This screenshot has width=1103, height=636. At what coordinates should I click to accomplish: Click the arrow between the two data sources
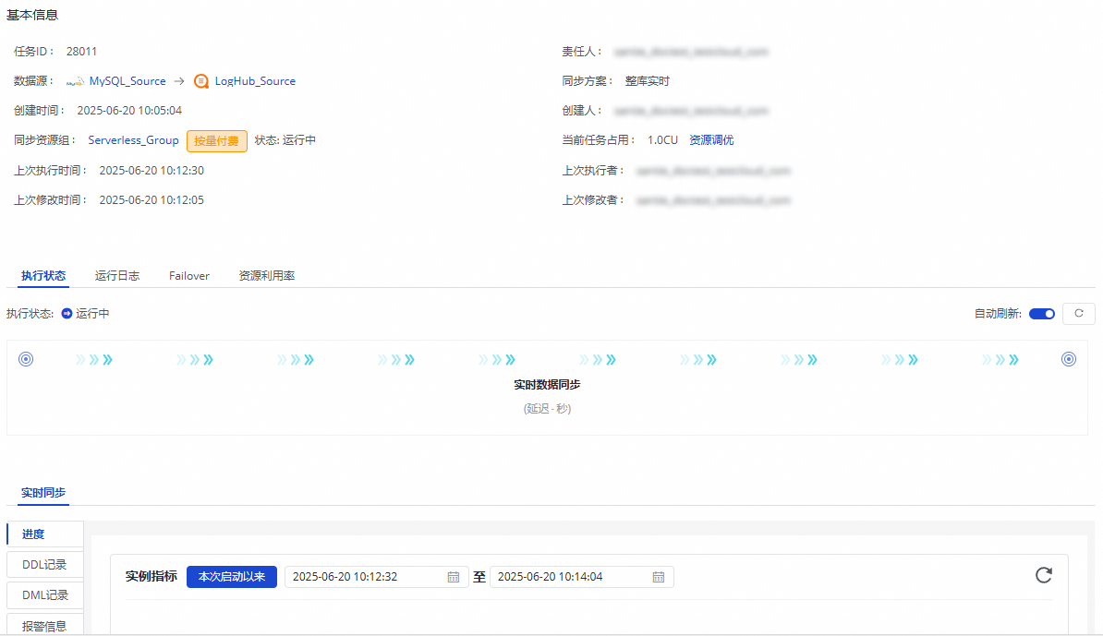click(x=179, y=81)
